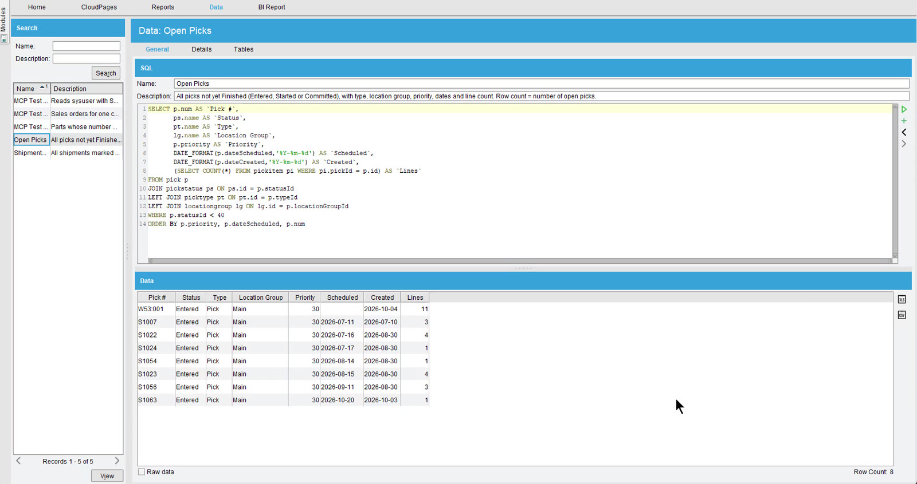
Task: Sort data by Status column
Action: pos(191,297)
